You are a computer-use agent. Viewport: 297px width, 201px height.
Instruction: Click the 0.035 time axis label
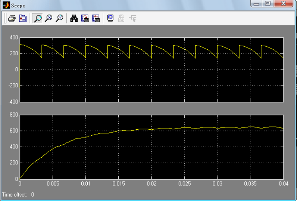point(250,183)
